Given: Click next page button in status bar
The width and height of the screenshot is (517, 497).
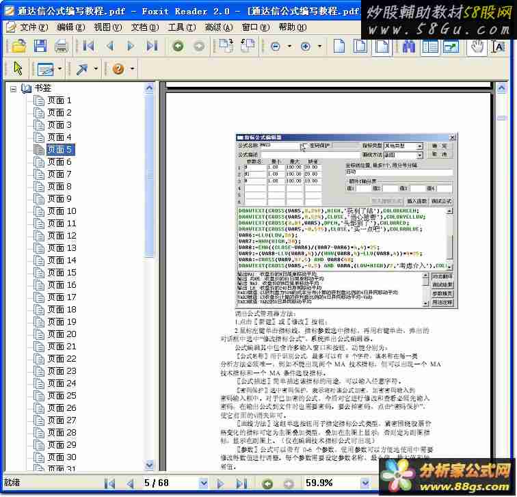Looking at the screenshot, I should click(x=220, y=484).
